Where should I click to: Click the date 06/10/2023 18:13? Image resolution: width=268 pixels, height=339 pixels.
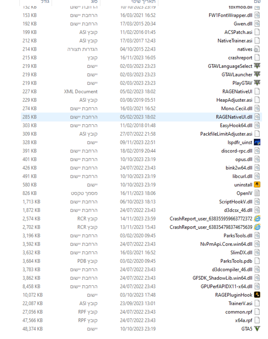(138, 202)
